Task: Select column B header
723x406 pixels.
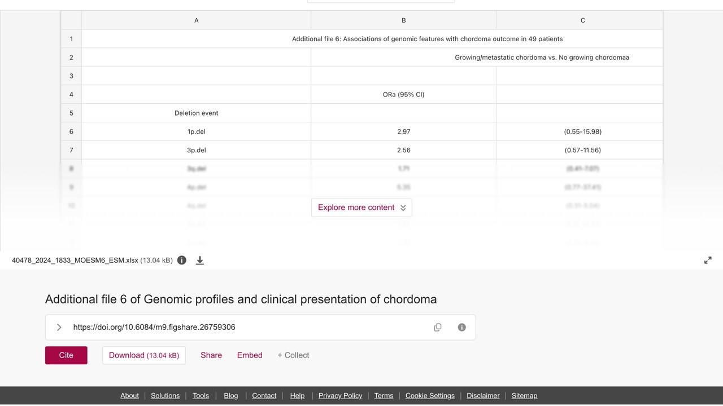Action: [x=404, y=20]
